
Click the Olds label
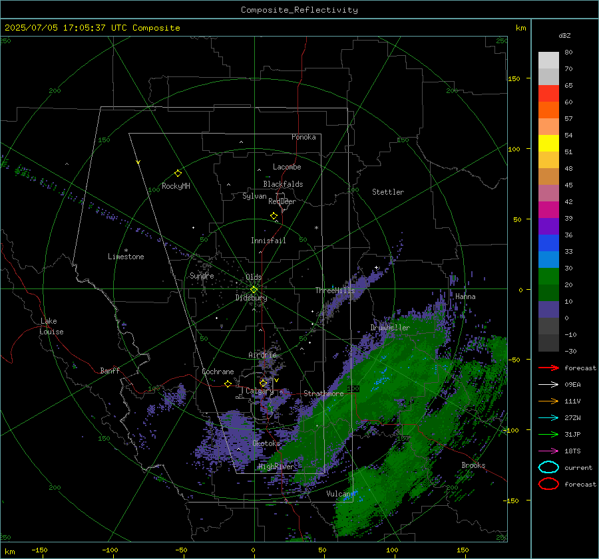pyautogui.click(x=254, y=277)
